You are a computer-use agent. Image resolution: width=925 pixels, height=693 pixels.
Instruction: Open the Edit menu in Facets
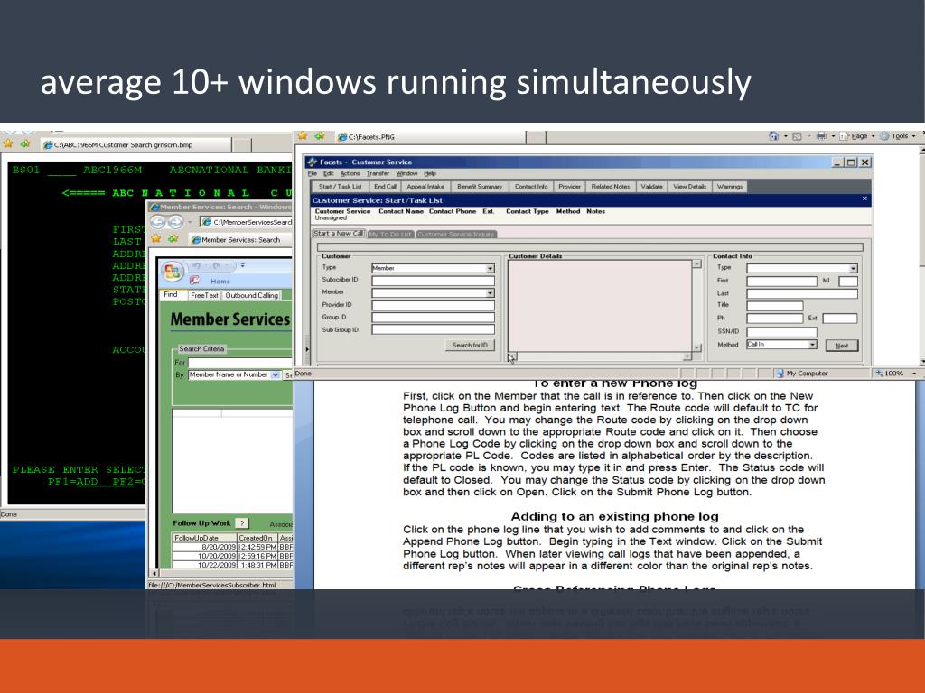coord(329,173)
